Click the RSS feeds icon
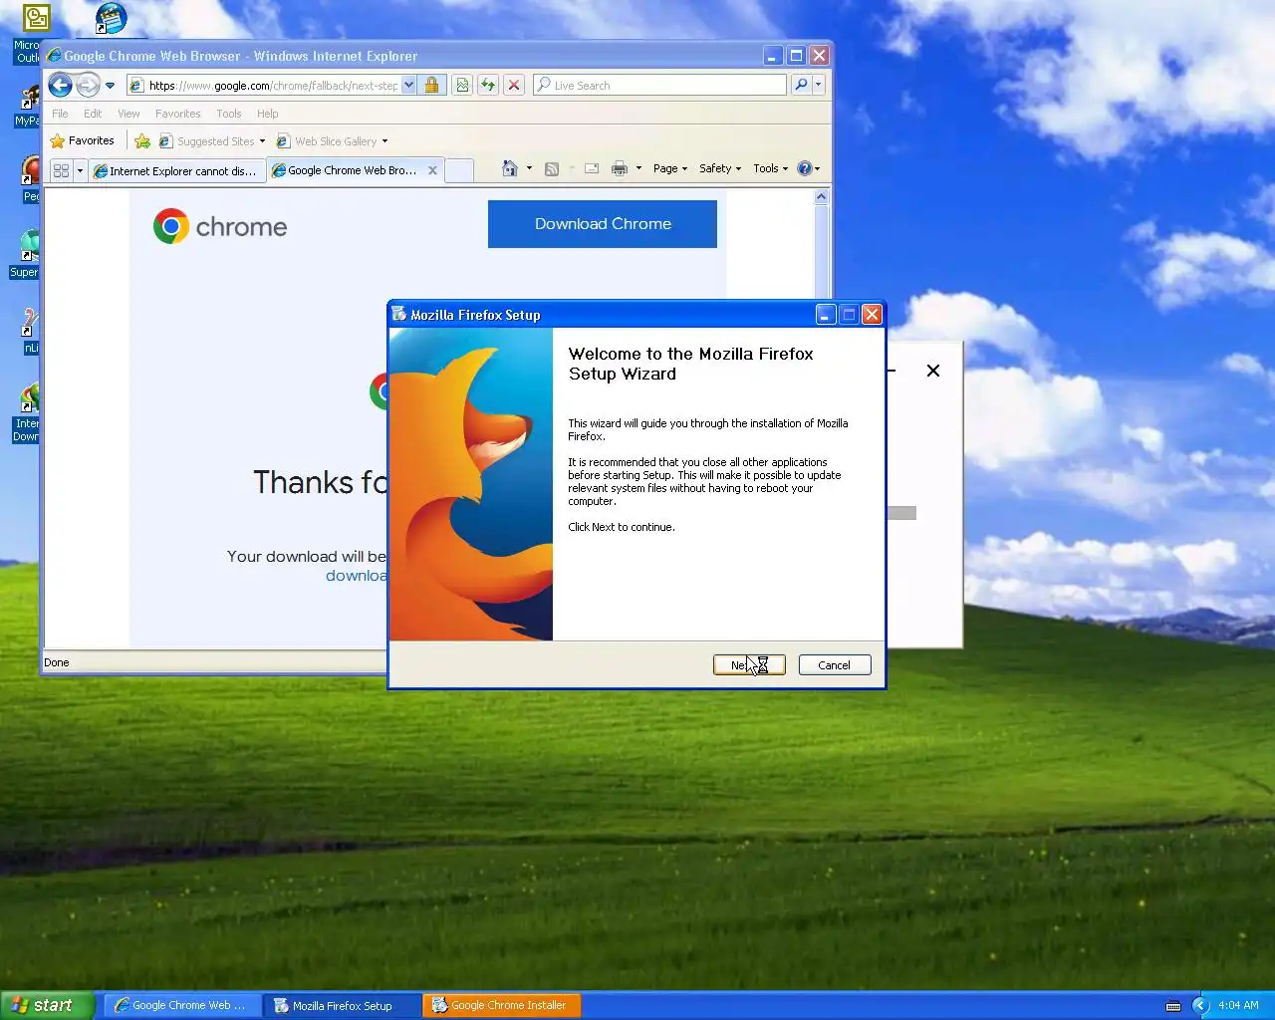This screenshot has height=1020, width=1275. coord(552,168)
